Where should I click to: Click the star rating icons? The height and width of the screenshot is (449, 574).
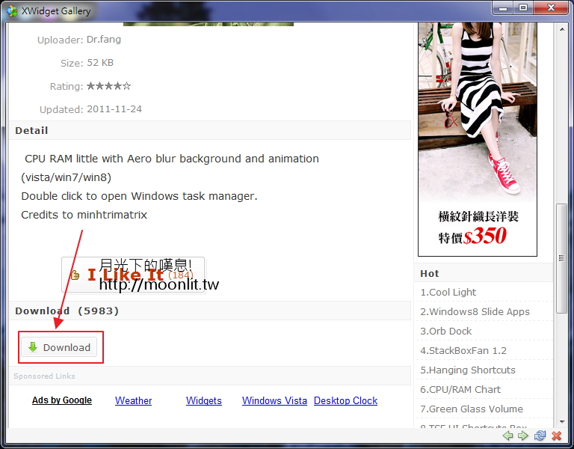(108, 86)
